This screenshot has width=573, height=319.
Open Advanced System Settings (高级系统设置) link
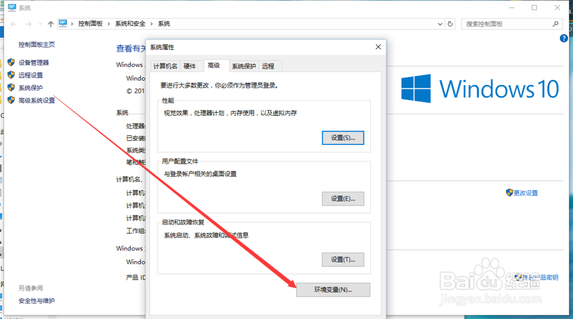coord(37,100)
